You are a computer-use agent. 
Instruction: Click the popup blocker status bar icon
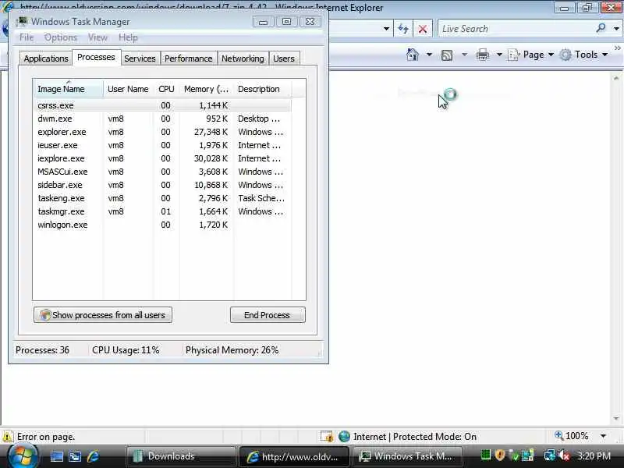[x=327, y=437]
